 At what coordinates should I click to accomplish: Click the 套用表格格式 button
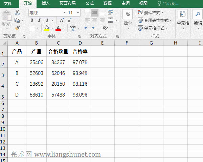(155, 20)
